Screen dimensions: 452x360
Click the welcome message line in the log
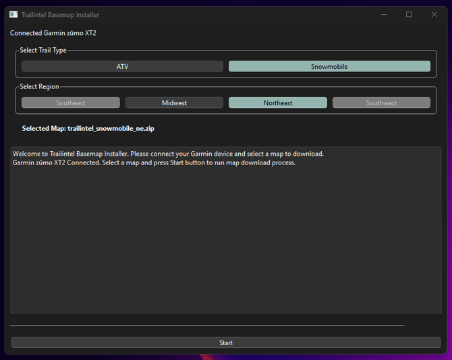(x=168, y=154)
